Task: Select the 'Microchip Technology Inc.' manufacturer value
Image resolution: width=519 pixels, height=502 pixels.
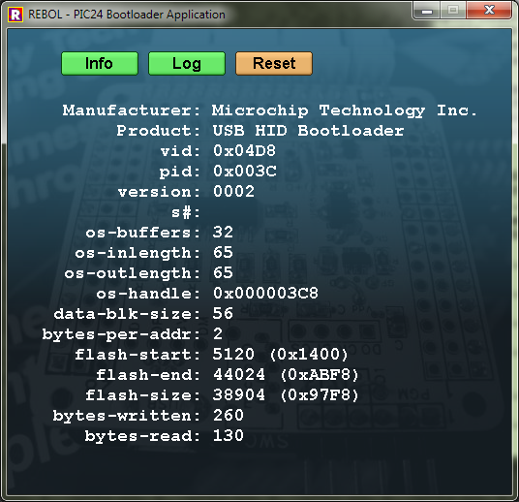Action: click(x=345, y=110)
